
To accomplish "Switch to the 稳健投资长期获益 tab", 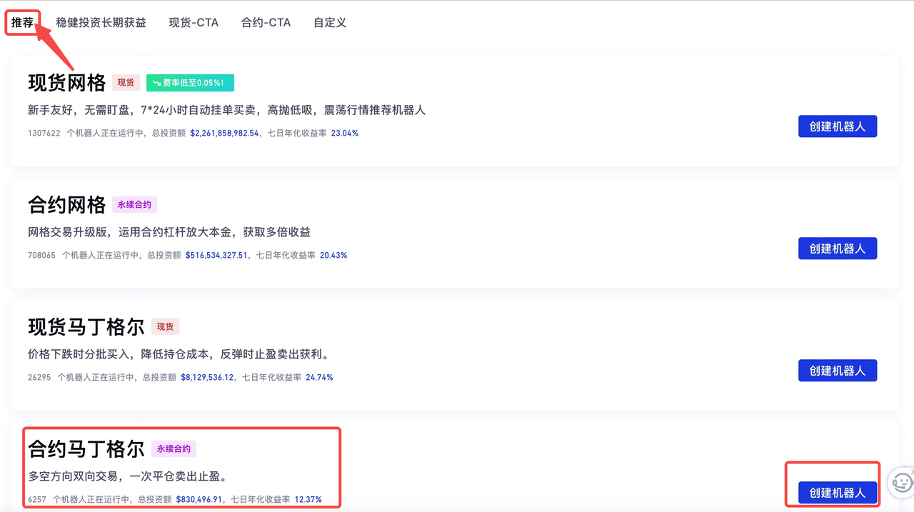I will [x=101, y=22].
